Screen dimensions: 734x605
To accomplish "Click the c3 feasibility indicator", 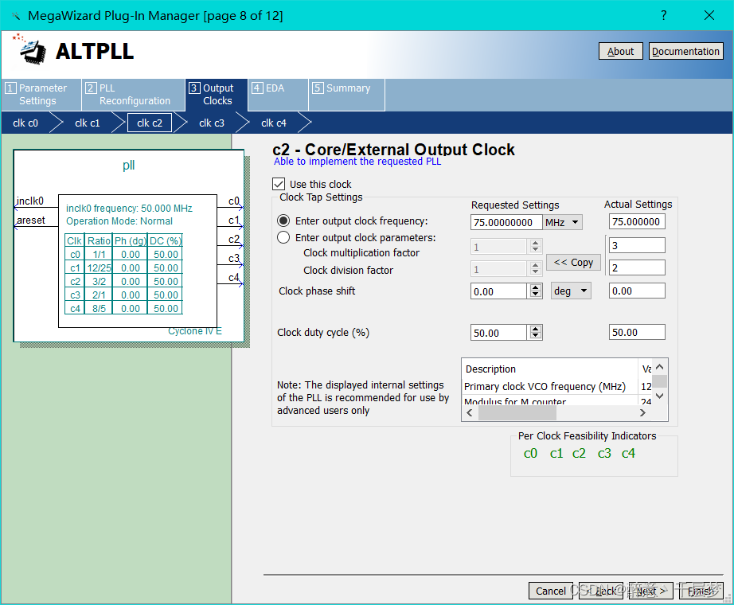I will [x=604, y=453].
